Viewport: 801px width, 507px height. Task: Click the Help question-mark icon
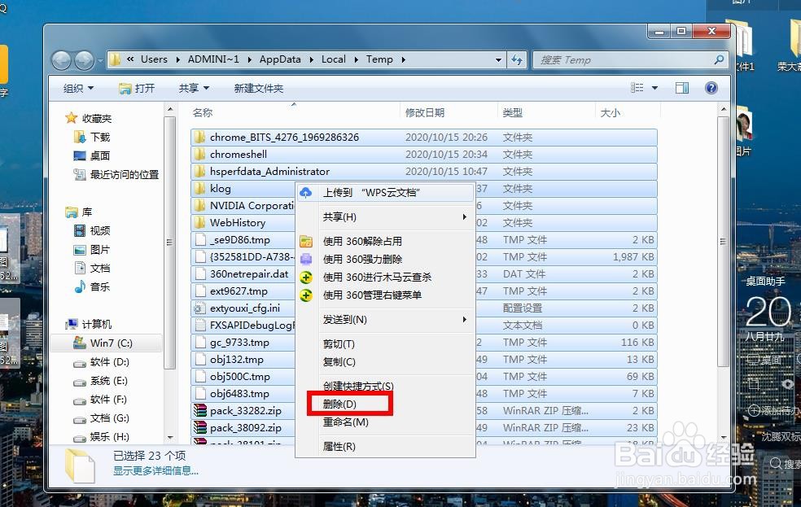711,88
